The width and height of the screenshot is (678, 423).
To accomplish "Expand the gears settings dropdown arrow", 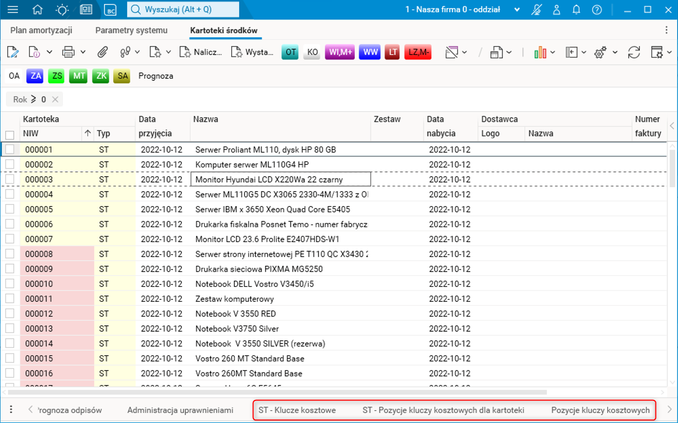I will (x=615, y=52).
